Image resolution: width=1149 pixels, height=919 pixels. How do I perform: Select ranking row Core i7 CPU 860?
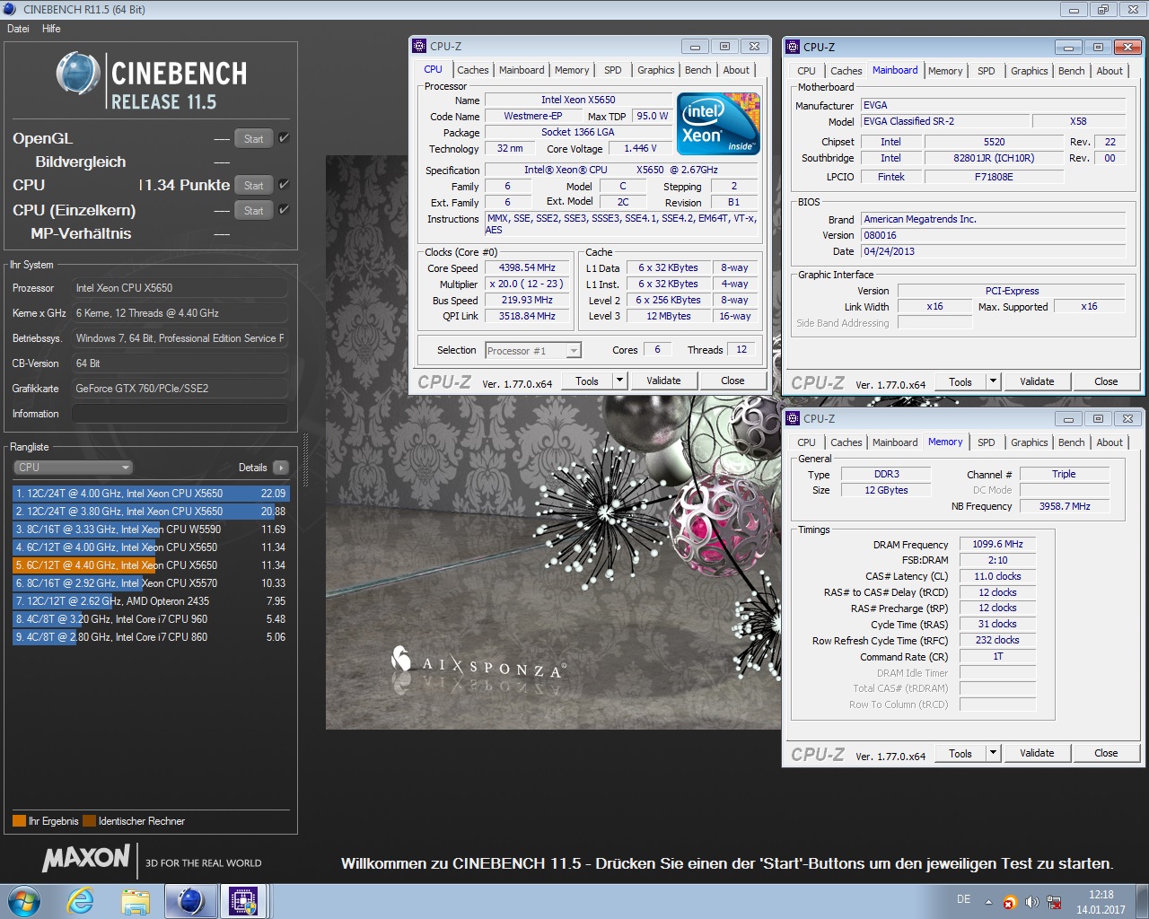pyautogui.click(x=151, y=637)
